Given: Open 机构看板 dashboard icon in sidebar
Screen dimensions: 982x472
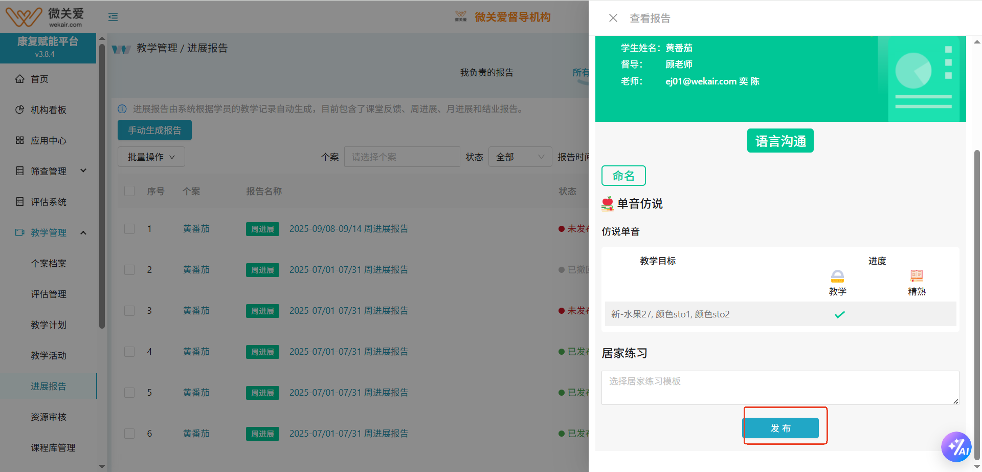Looking at the screenshot, I should click(20, 110).
